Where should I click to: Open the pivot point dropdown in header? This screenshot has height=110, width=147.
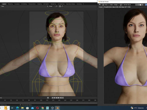(x=57, y=6)
